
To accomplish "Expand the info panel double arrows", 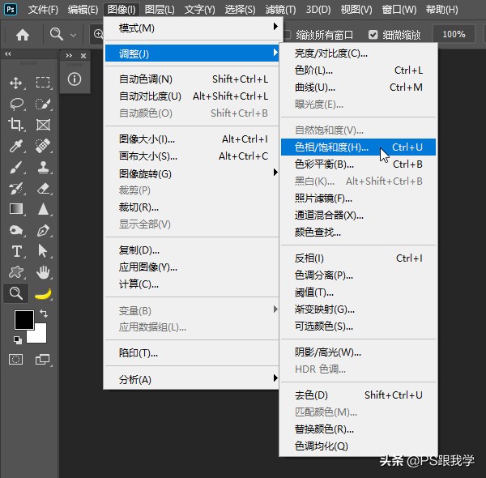I will [69, 55].
